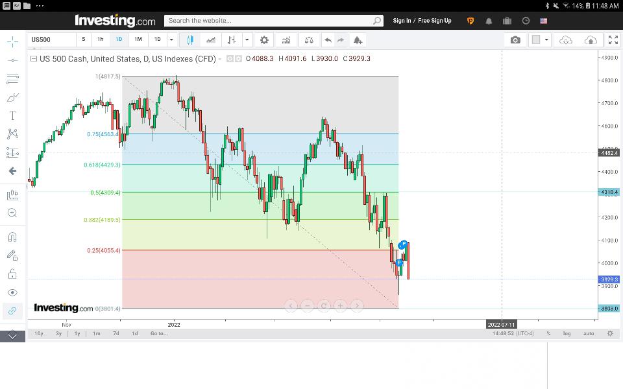Switch to bar chart style
This screenshot has height=389, width=623.
pyautogui.click(x=232, y=40)
